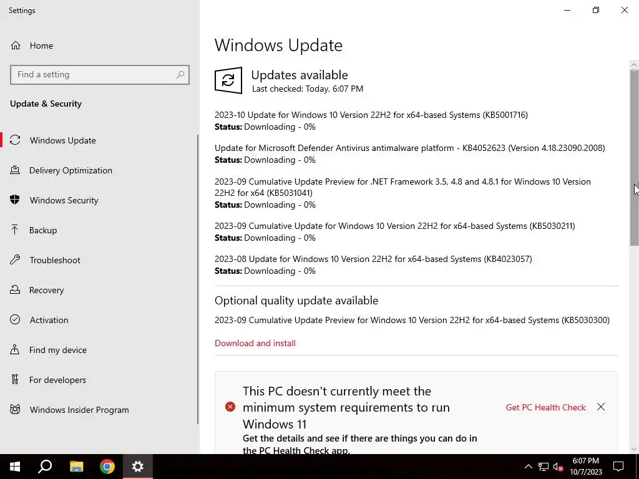
Task: Open Troubleshoot settings page
Action: point(99,260)
